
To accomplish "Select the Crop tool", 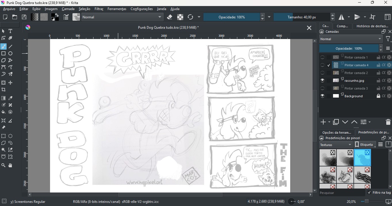I will (x=3, y=90).
